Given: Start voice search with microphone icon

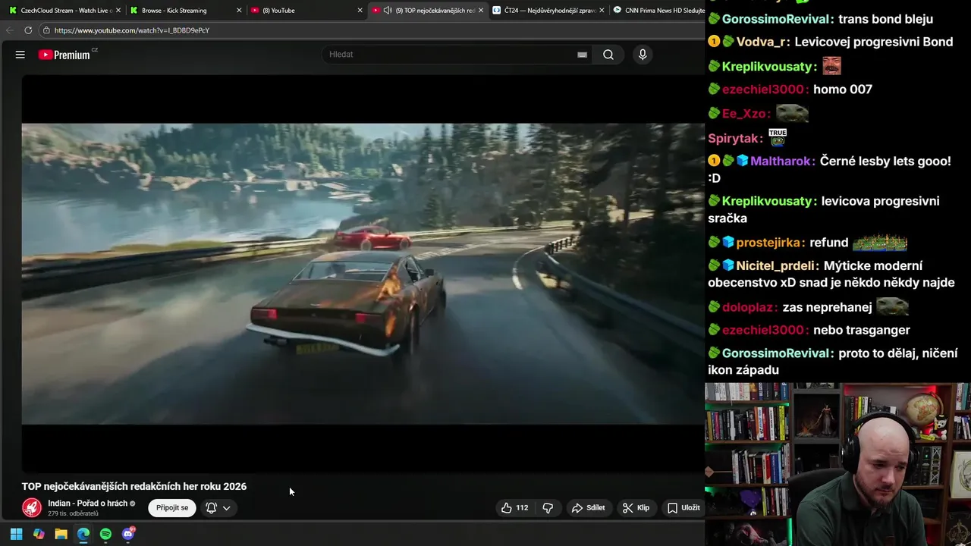Looking at the screenshot, I should point(643,55).
